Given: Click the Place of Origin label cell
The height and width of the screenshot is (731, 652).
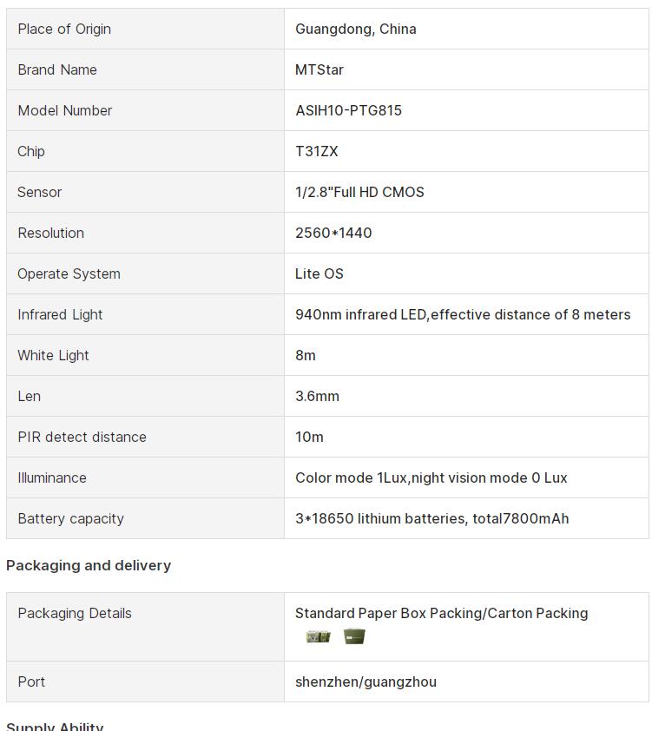Looking at the screenshot, I should [x=145, y=29].
